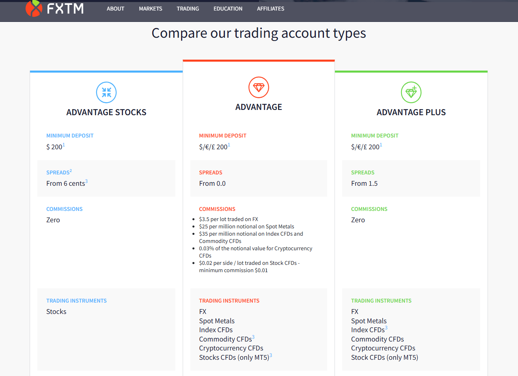Click the ADVANTAGE PLUS heading
Image resolution: width=518 pixels, height=376 pixels.
pyautogui.click(x=411, y=112)
